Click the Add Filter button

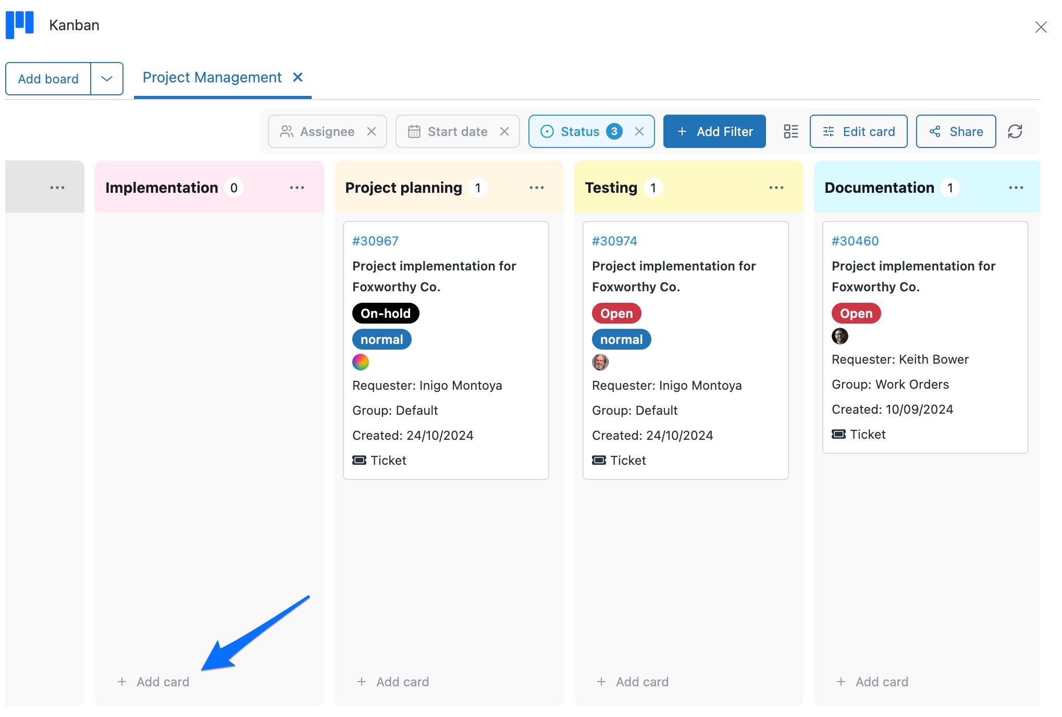coord(714,131)
